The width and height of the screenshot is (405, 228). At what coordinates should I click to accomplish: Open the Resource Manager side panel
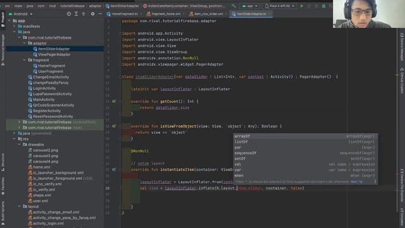pyautogui.click(x=3, y=49)
